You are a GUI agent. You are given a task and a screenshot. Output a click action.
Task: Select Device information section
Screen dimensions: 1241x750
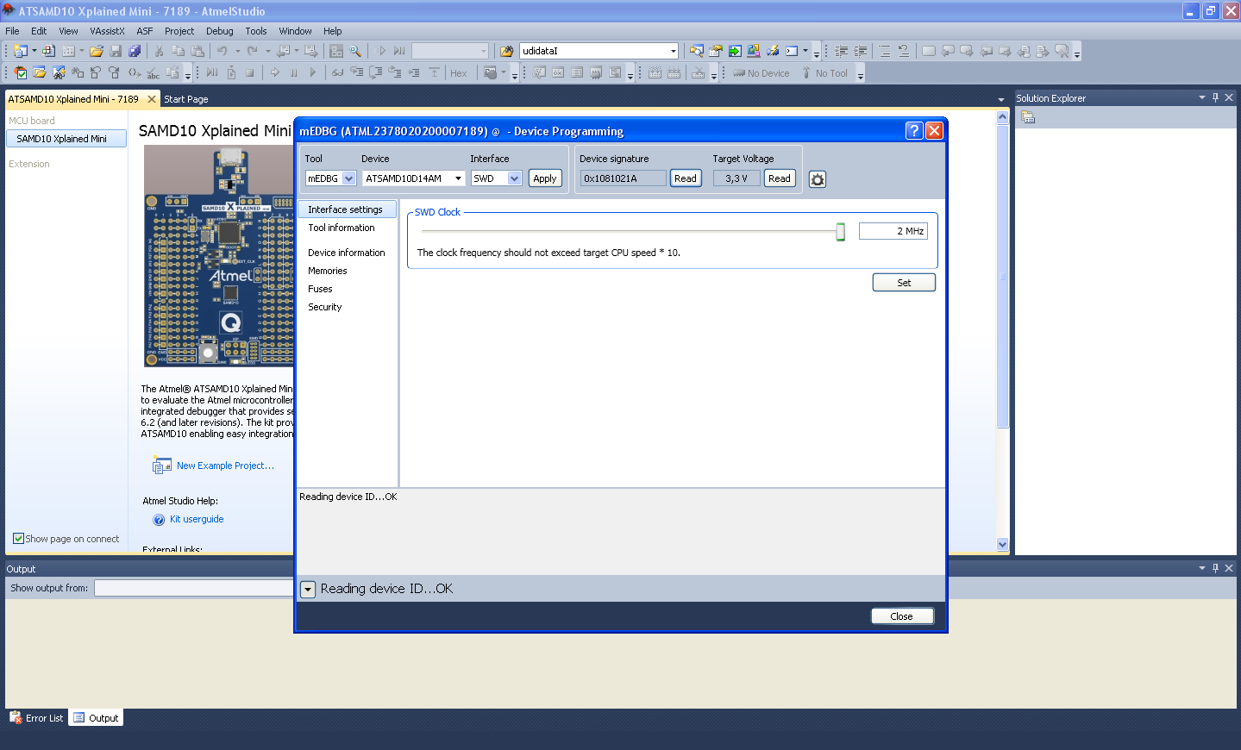(x=347, y=253)
